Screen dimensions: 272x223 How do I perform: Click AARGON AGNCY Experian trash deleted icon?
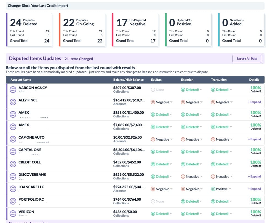183,90
